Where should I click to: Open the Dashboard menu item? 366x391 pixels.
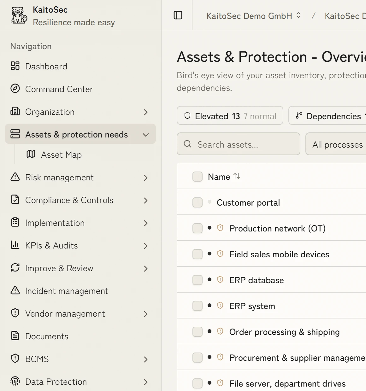(x=80, y=66)
